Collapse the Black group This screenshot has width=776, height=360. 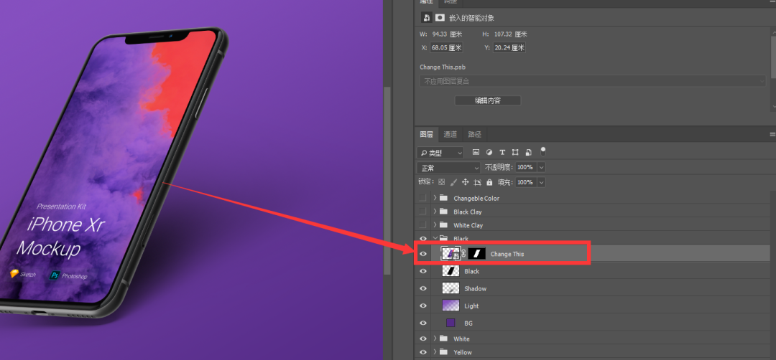(435, 239)
